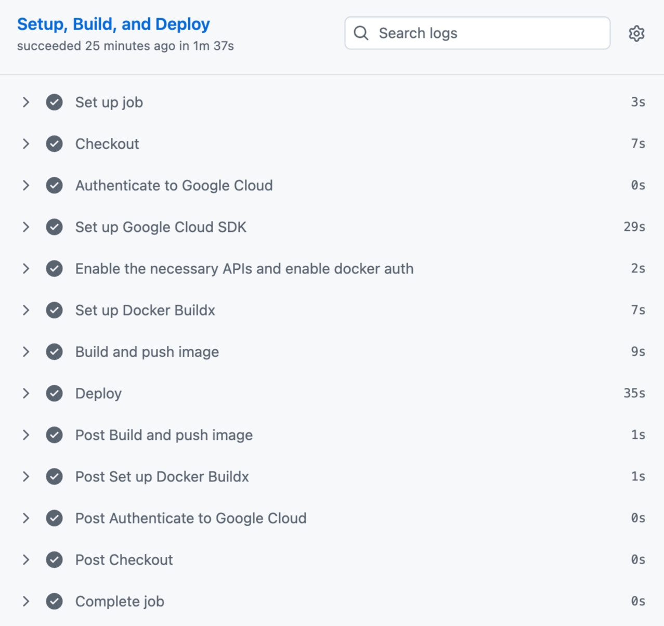Click the success checkmark beside Checkout

tap(54, 144)
